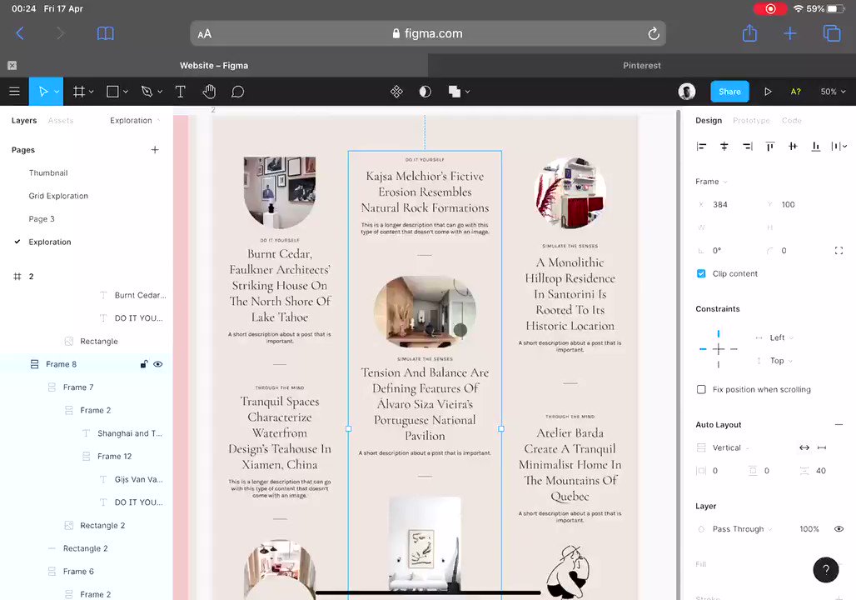Open Pass Through blend mode dropdown
The height and width of the screenshot is (600, 856).
[x=742, y=528]
